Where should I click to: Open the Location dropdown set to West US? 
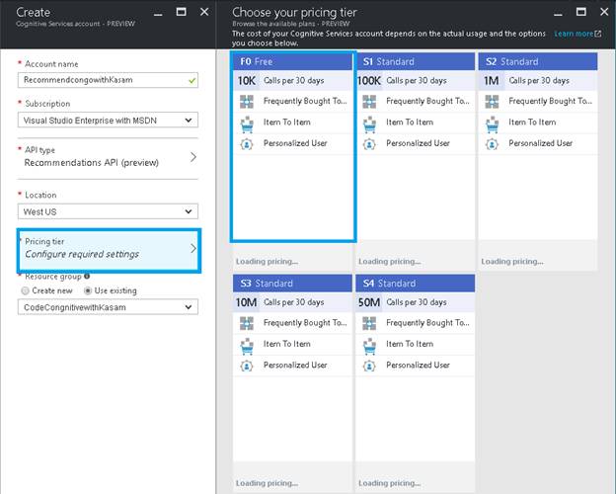point(109,211)
